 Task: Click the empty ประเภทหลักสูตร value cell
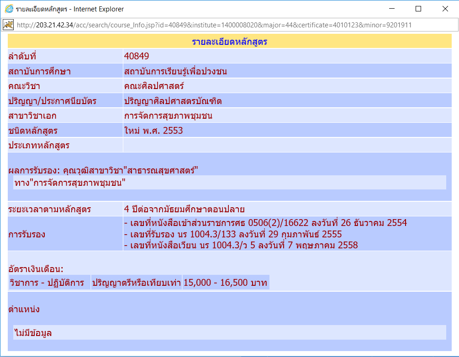pyautogui.click(x=287, y=146)
